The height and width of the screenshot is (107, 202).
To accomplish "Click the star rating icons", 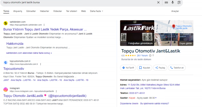I will pos(130,56).
